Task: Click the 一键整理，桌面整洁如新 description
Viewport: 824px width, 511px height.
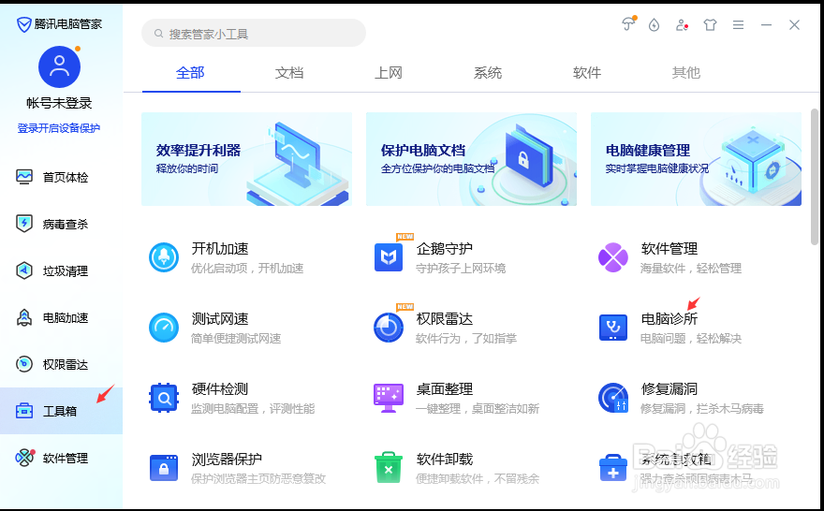Action: click(x=478, y=409)
